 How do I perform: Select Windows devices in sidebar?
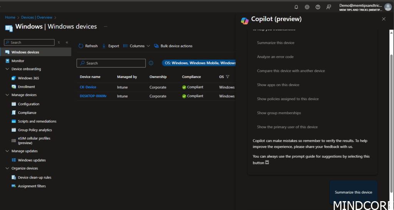click(x=36, y=52)
